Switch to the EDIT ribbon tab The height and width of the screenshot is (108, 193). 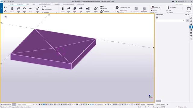[x=27, y=4]
